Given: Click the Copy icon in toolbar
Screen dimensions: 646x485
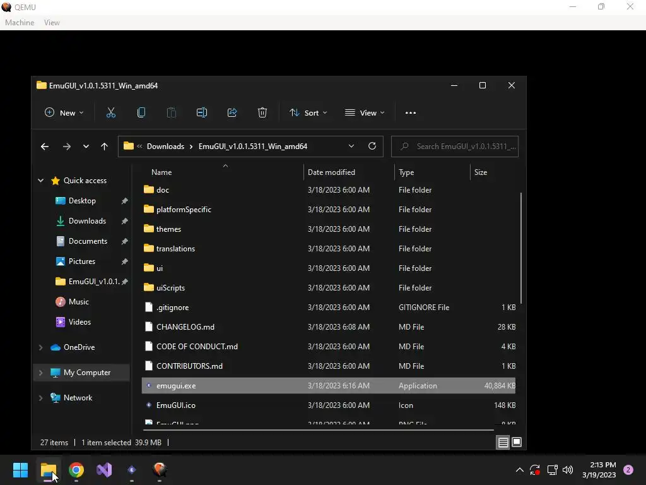Looking at the screenshot, I should 141,112.
